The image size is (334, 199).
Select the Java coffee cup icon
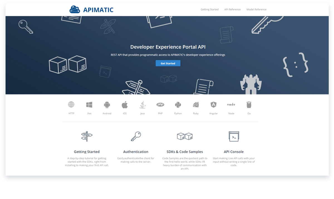pos(143,105)
